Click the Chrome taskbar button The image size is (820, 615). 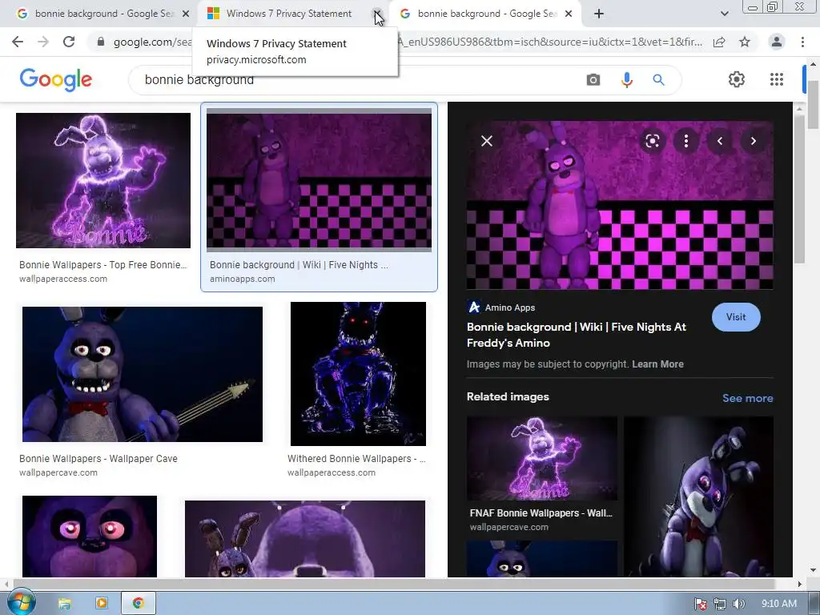(139, 603)
